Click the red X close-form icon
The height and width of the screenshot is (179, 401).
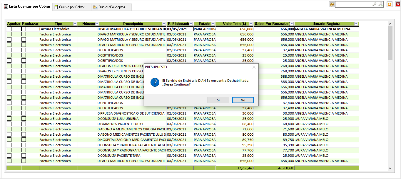398,4
